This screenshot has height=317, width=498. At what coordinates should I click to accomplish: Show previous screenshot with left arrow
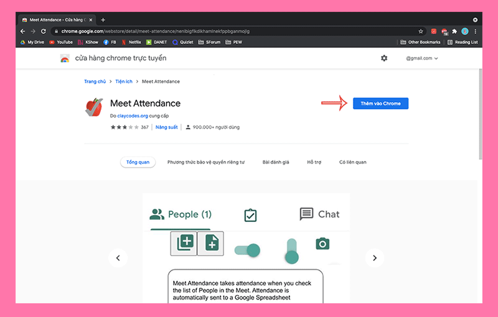[x=118, y=258]
